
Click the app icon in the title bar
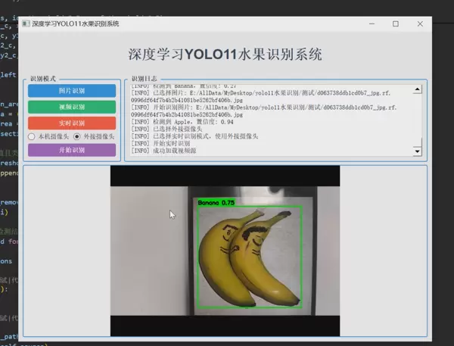pos(26,24)
